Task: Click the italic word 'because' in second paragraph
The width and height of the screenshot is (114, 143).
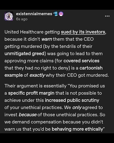Action: [x=28, y=115]
